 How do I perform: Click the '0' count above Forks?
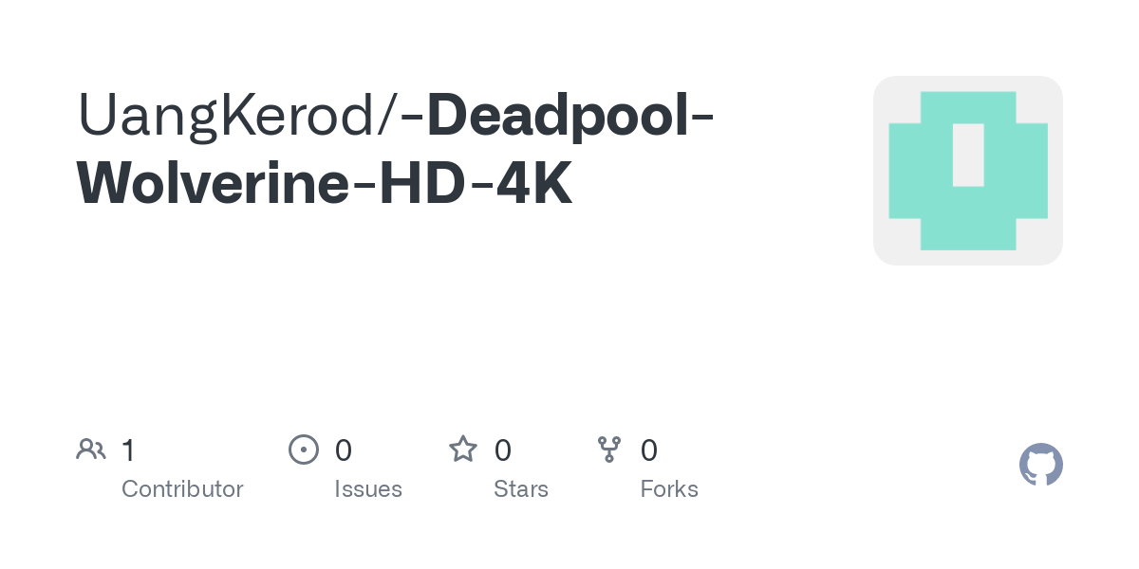coord(649,450)
